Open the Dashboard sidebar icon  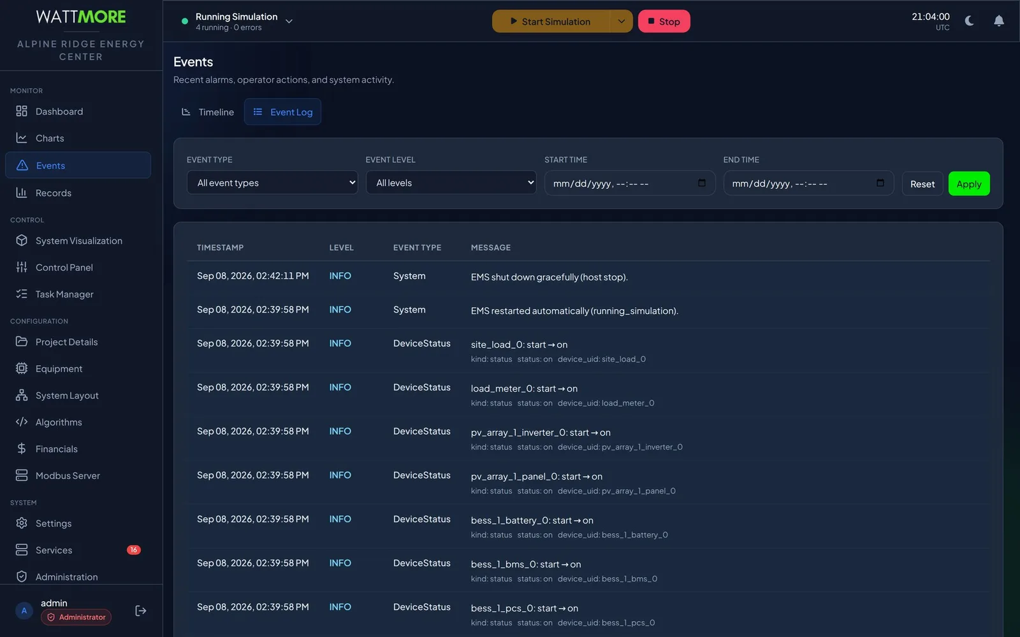pyautogui.click(x=22, y=111)
